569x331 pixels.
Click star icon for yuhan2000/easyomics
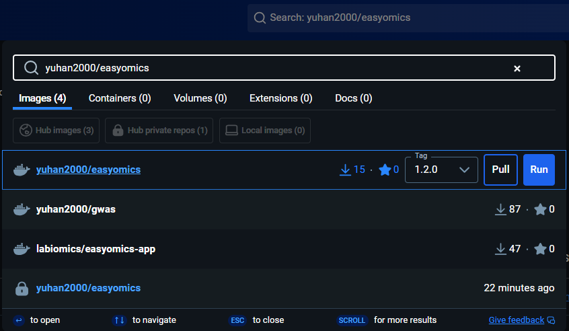point(385,170)
